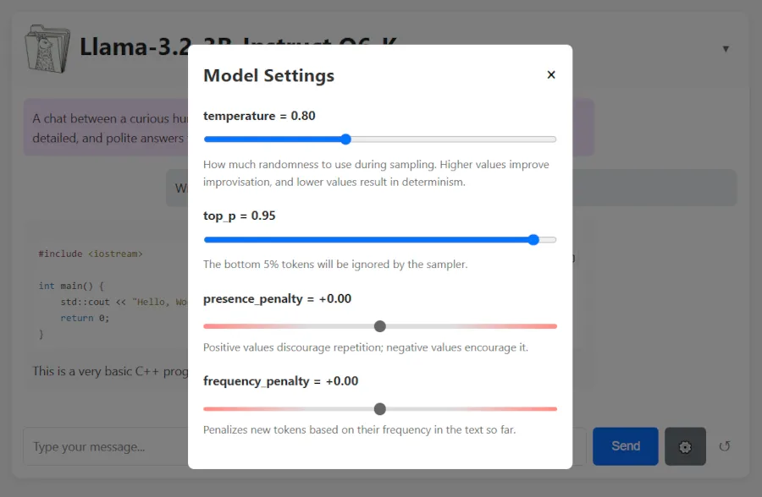Select the top_p = 0.95 label
This screenshot has height=497, width=762.
click(x=240, y=216)
